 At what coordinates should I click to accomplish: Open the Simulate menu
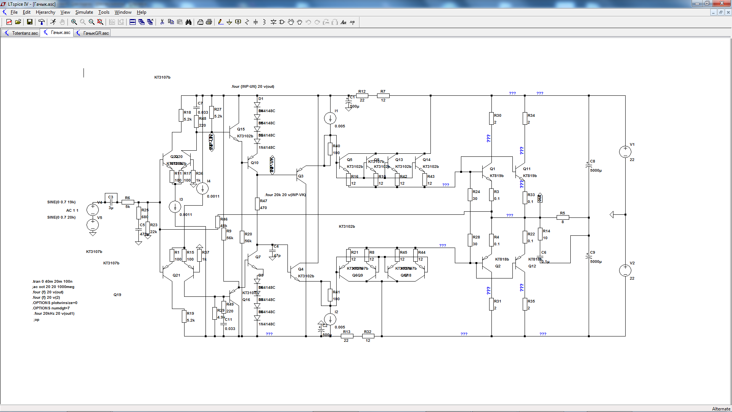84,12
